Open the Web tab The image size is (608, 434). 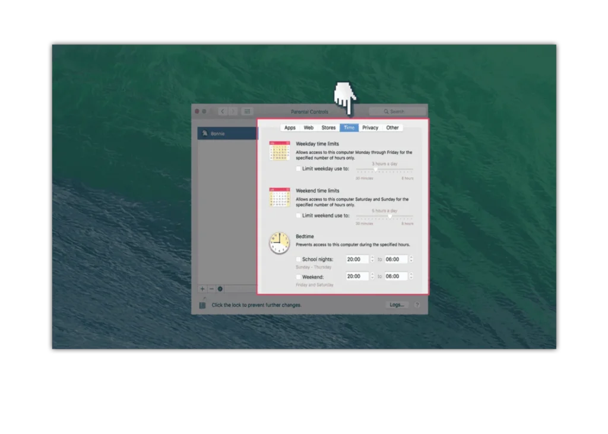[x=309, y=127]
